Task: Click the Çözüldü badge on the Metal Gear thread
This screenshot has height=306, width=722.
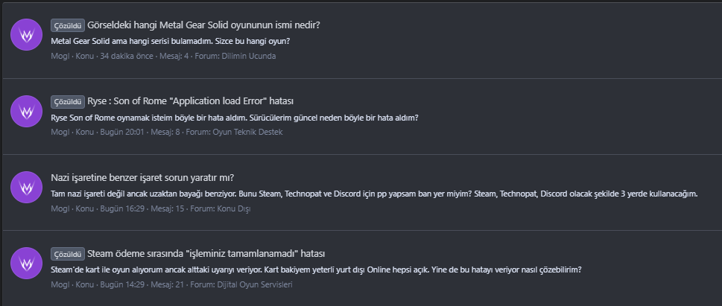Action: click(67, 25)
